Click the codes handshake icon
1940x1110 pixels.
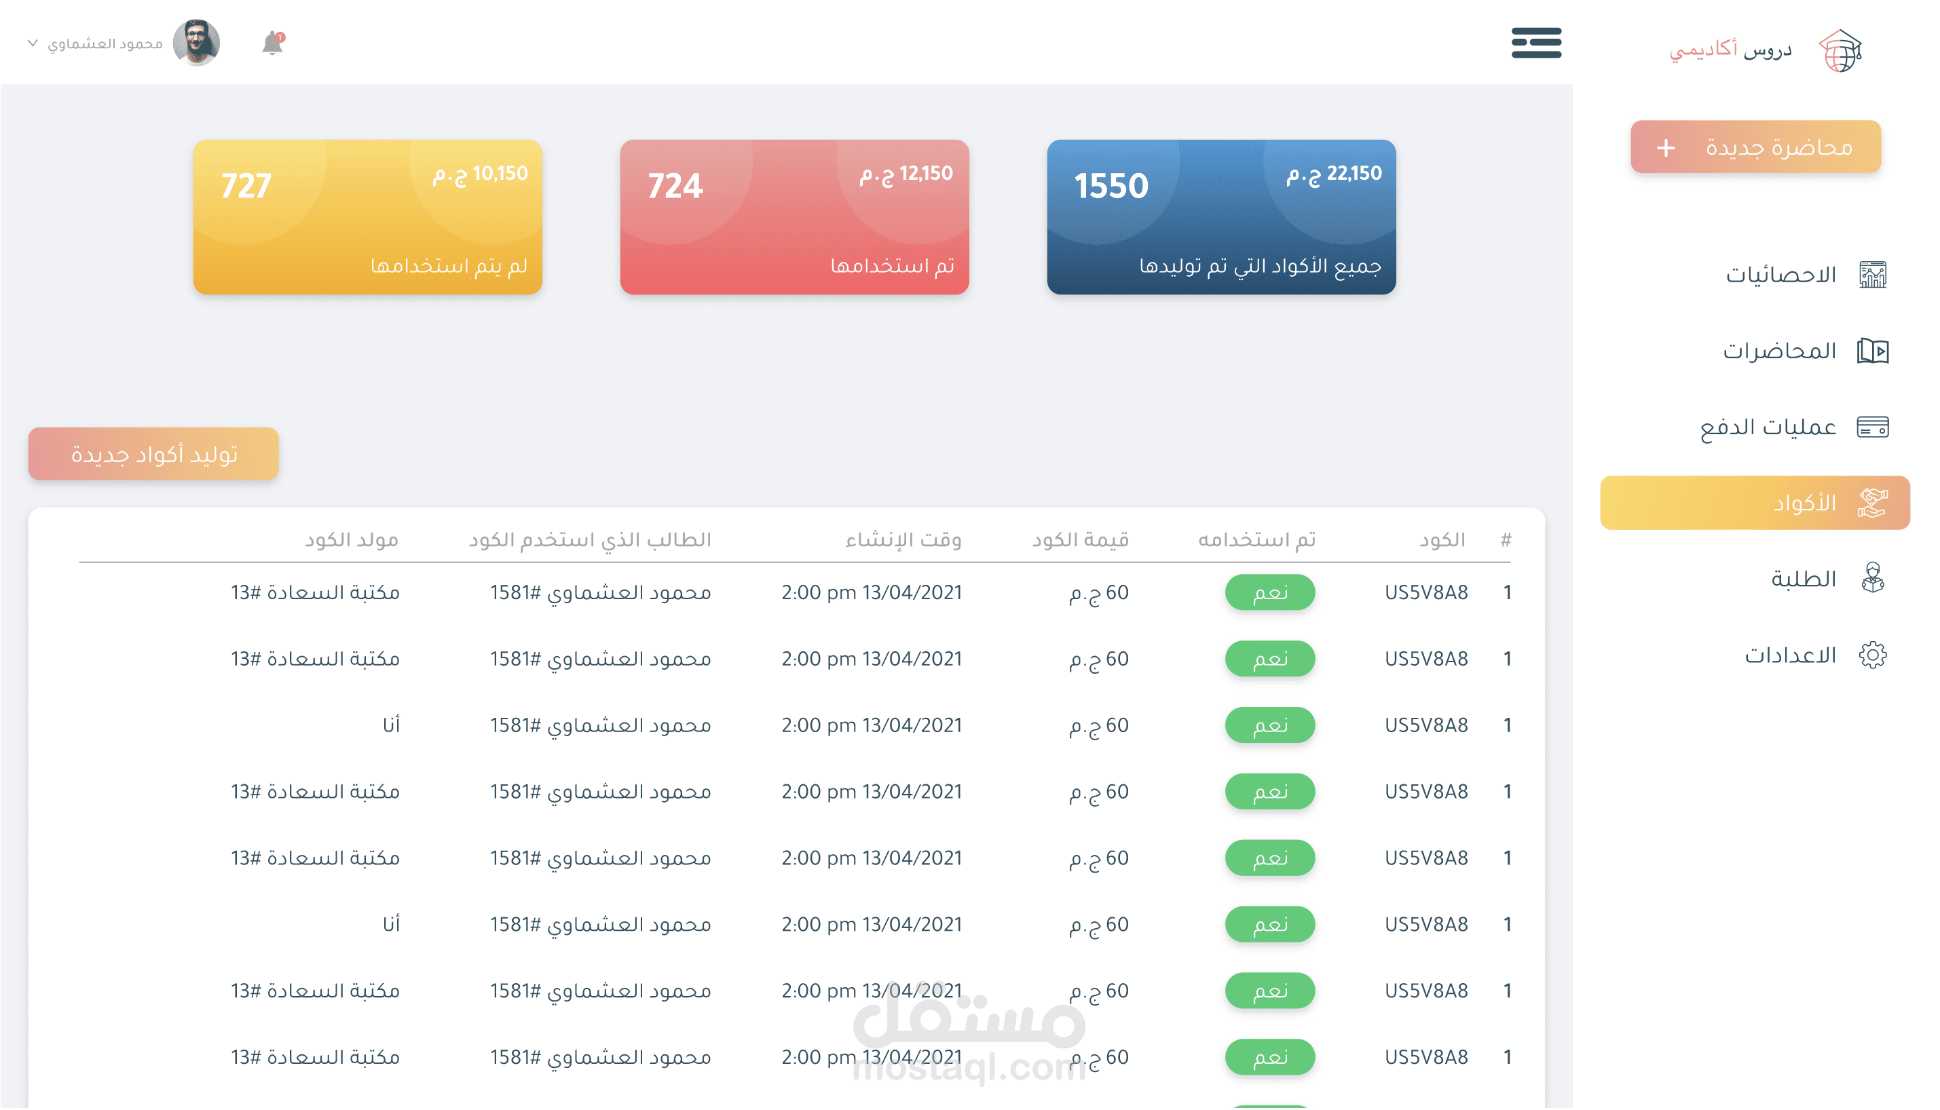1872,503
